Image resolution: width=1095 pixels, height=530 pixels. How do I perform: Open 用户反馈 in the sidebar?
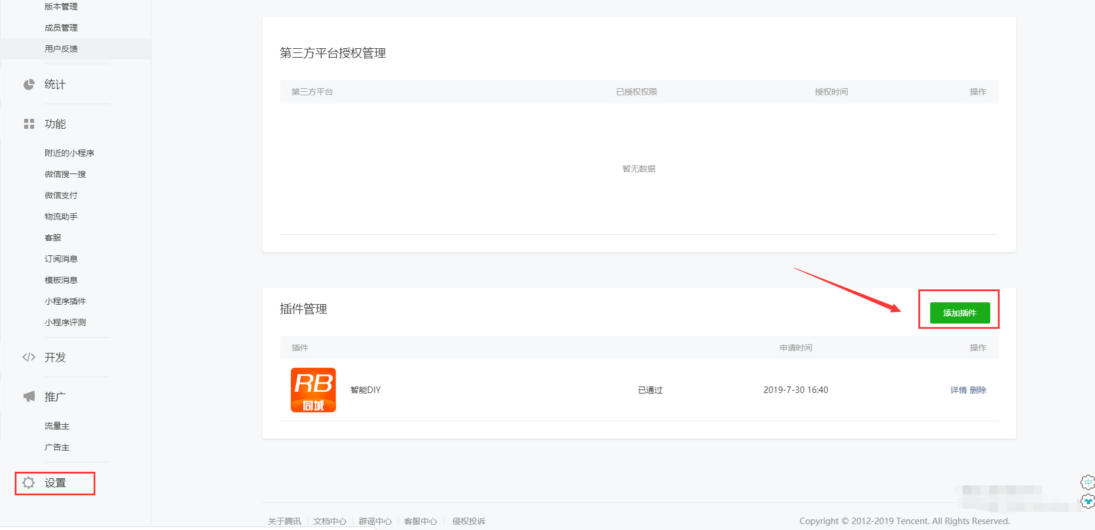(61, 49)
